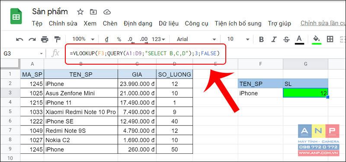Decrease decimal places
Image resolution: width=346 pixels, height=162 pixels.
tap(131, 40)
